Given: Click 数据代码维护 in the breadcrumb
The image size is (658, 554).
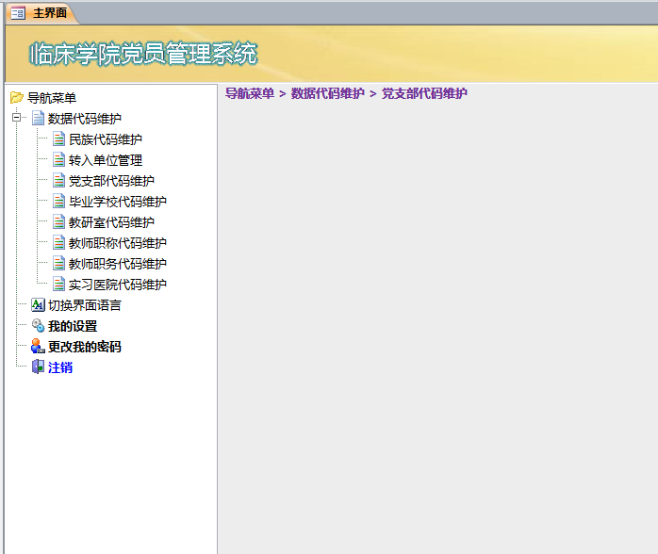Looking at the screenshot, I should point(328,93).
